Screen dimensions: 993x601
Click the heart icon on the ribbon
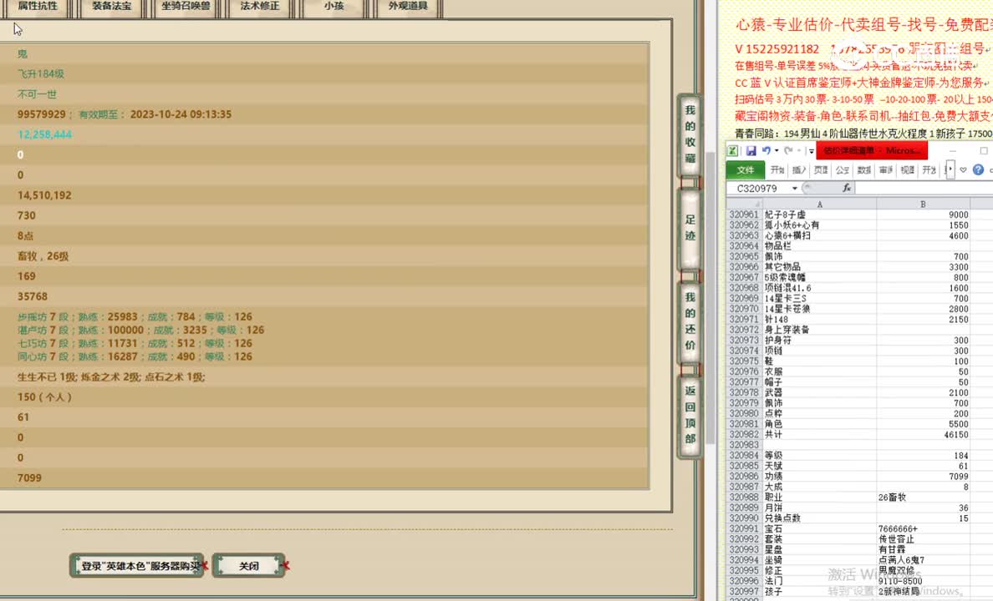[962, 169]
